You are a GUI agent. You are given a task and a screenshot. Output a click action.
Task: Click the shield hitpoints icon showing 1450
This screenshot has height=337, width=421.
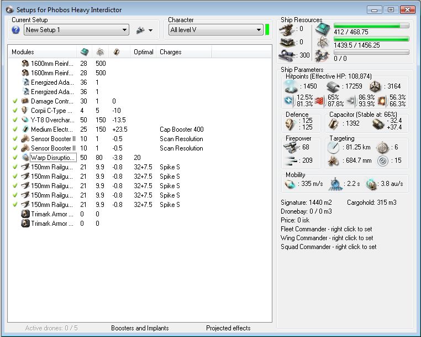[291, 87]
